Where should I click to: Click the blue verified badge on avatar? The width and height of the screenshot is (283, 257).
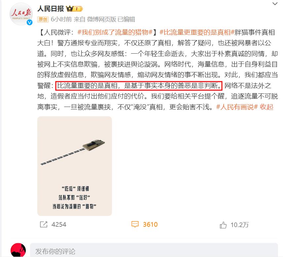29,22
